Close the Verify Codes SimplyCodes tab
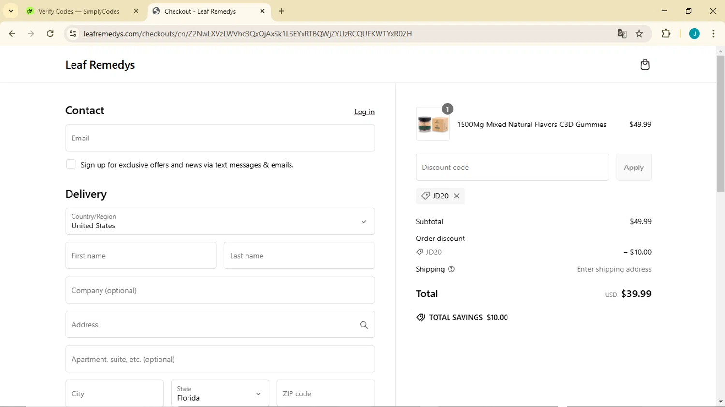Image resolution: width=725 pixels, height=407 pixels. 136,11
